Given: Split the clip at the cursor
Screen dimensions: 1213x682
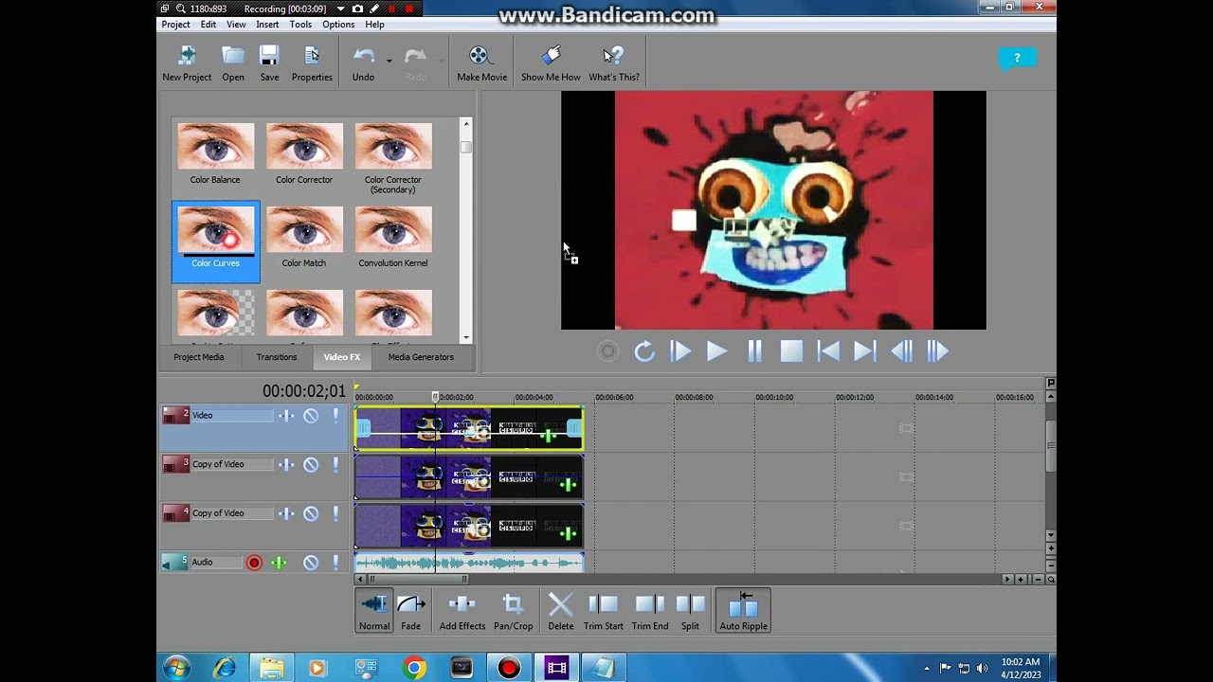Looking at the screenshot, I should click(690, 611).
